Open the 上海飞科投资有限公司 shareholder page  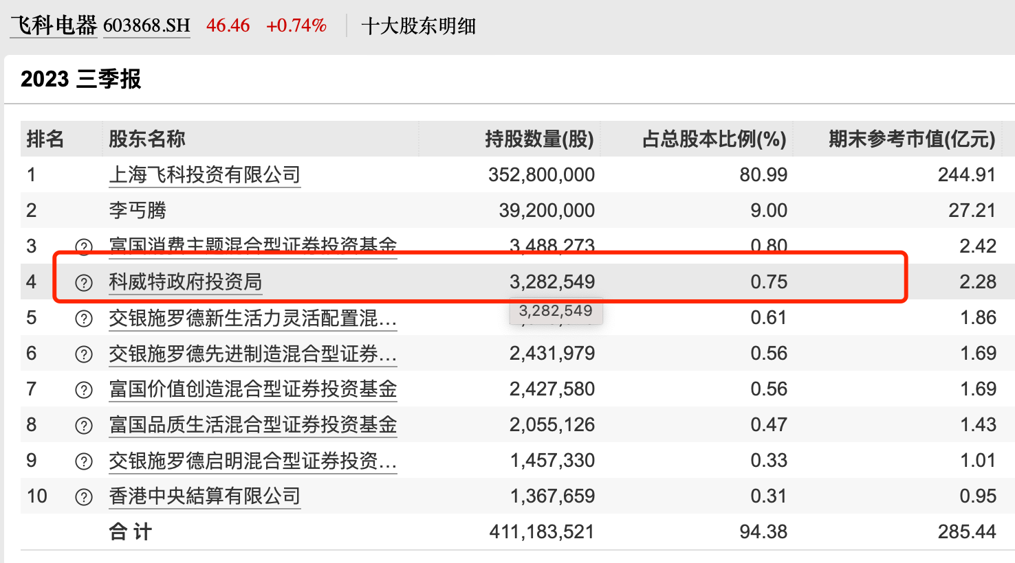click(205, 174)
